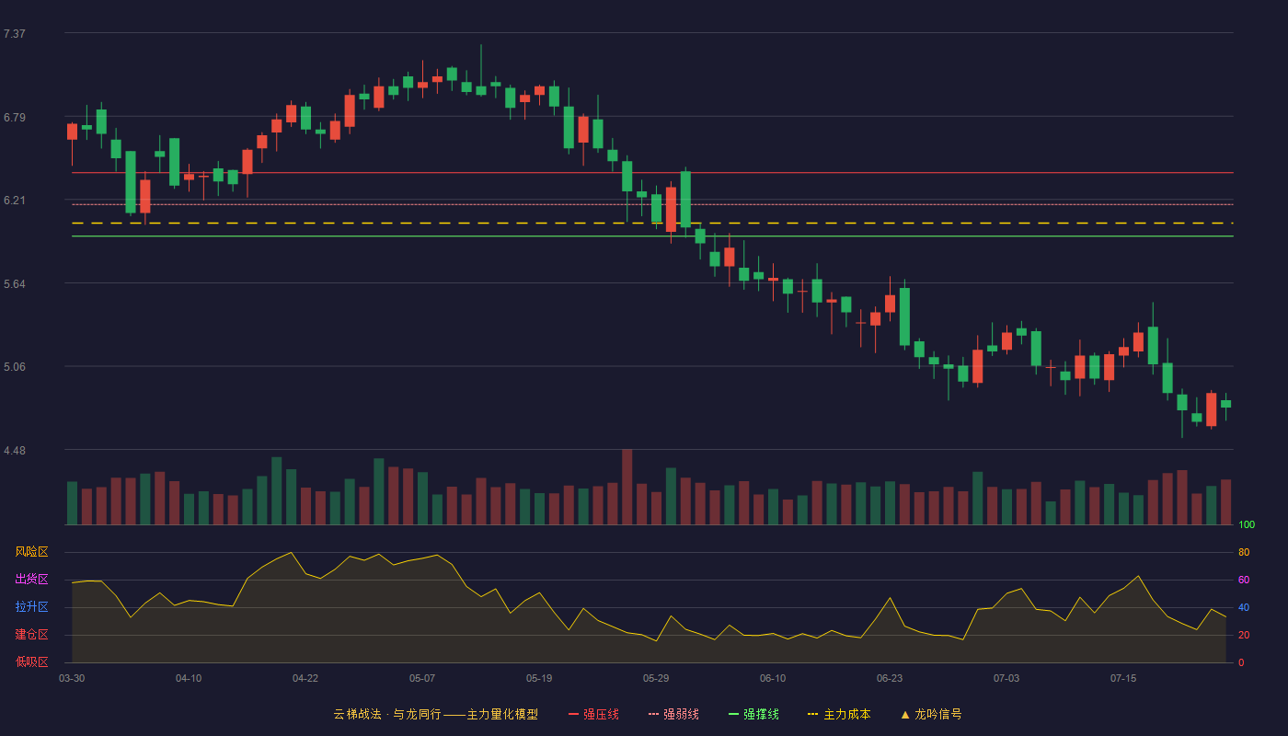Click the 6.79 price axis label
This screenshot has width=1288, height=736.
pyautogui.click(x=15, y=118)
